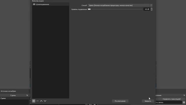
Task: Select Сцена in the main window's scenes list
Action: tap(15, 98)
